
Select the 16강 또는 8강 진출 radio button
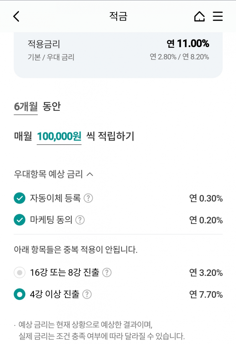(x=20, y=272)
